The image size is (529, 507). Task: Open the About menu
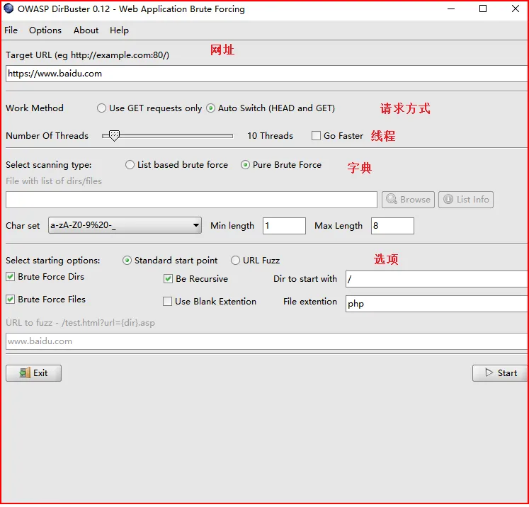pos(86,30)
